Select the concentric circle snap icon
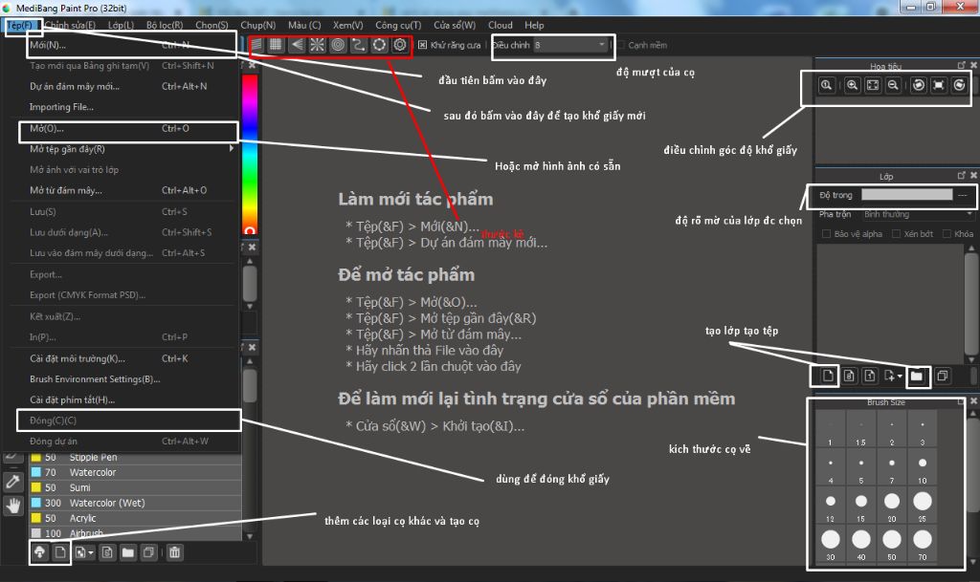Viewport: 980px width, 582px height. [338, 45]
